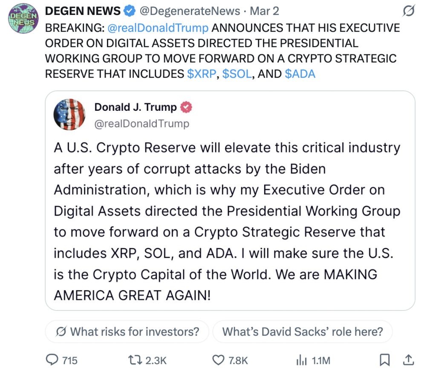Tap "What's David Sacks' role here?" prompt
This screenshot has width=424, height=371.
click(x=302, y=331)
